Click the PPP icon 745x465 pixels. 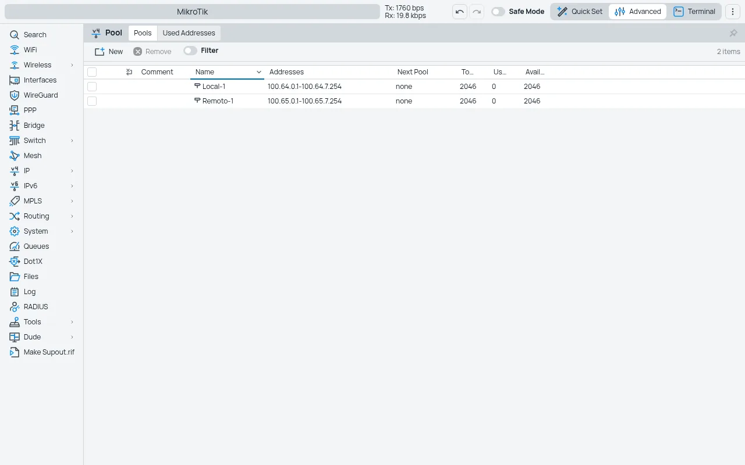[x=15, y=110]
